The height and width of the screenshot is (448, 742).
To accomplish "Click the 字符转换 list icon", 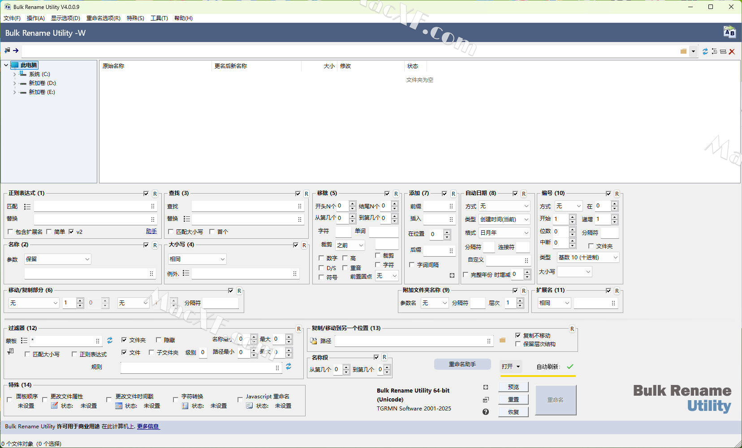I will pyautogui.click(x=185, y=406).
